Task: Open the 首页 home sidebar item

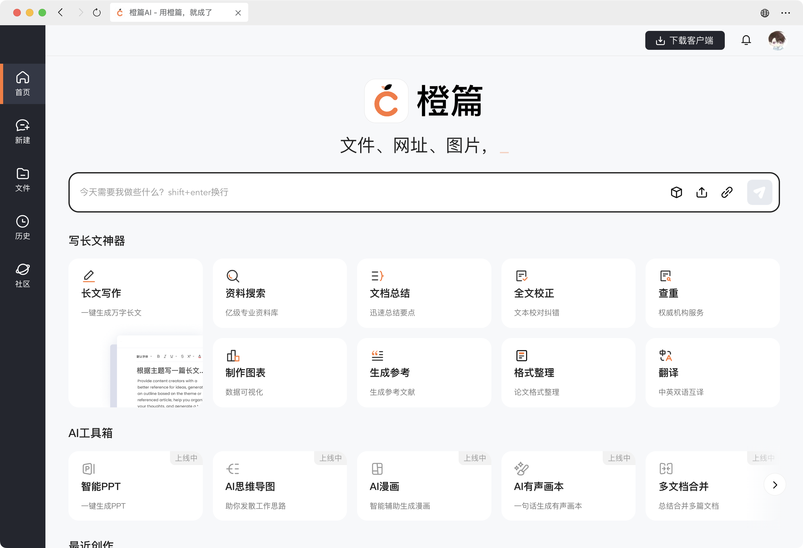Action: [x=22, y=84]
